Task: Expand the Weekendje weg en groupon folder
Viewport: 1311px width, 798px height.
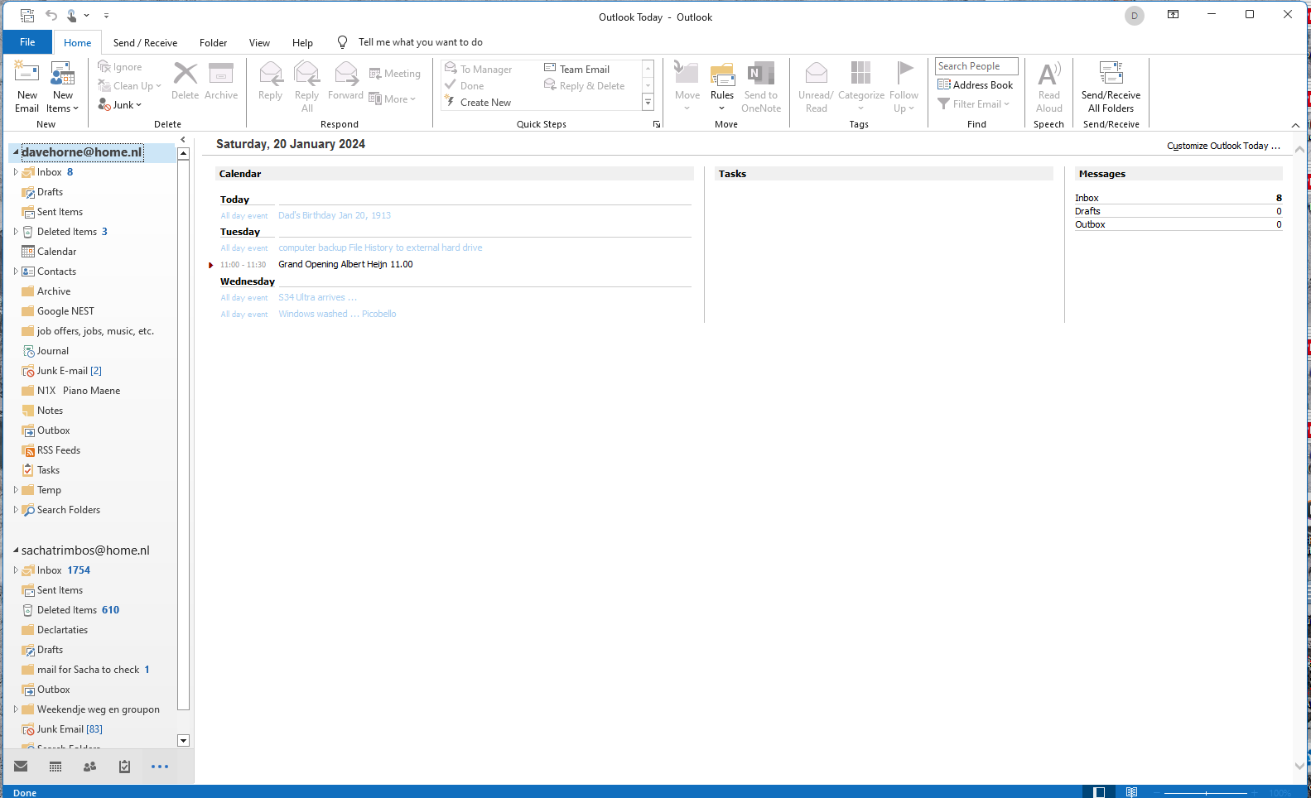Action: 16,709
